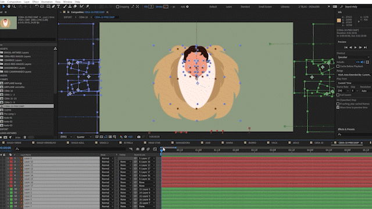
Task: Open the Parent dropdown of Layer 9
Action: [147, 158]
